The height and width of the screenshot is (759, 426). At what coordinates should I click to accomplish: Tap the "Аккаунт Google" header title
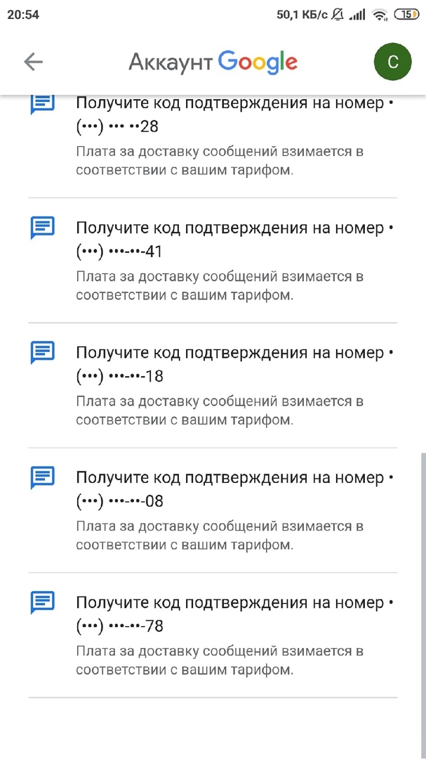tap(213, 62)
